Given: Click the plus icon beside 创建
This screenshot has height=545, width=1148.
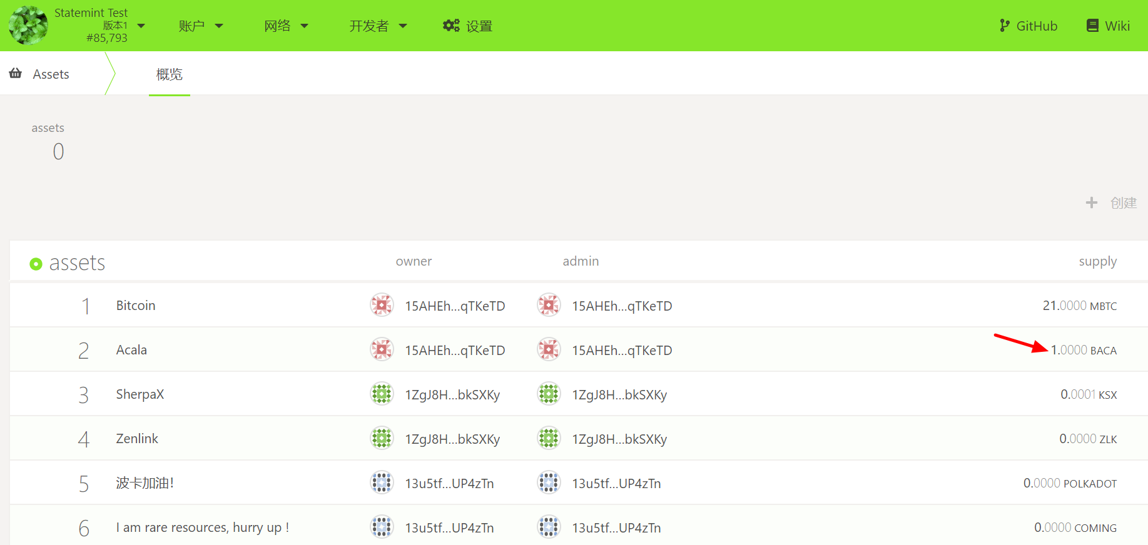Looking at the screenshot, I should pyautogui.click(x=1092, y=202).
